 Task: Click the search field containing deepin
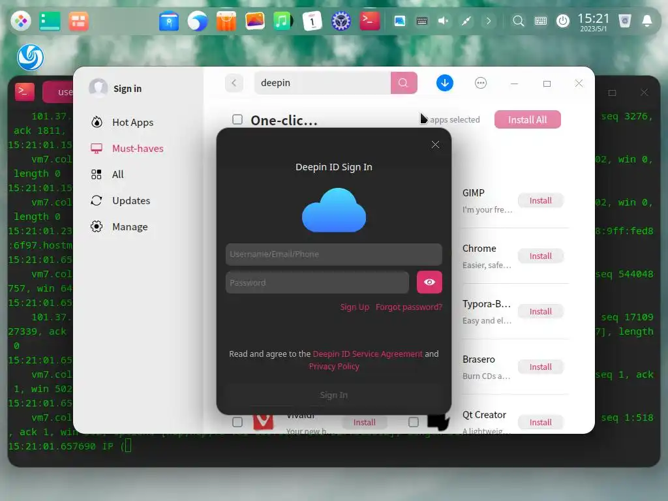point(322,83)
